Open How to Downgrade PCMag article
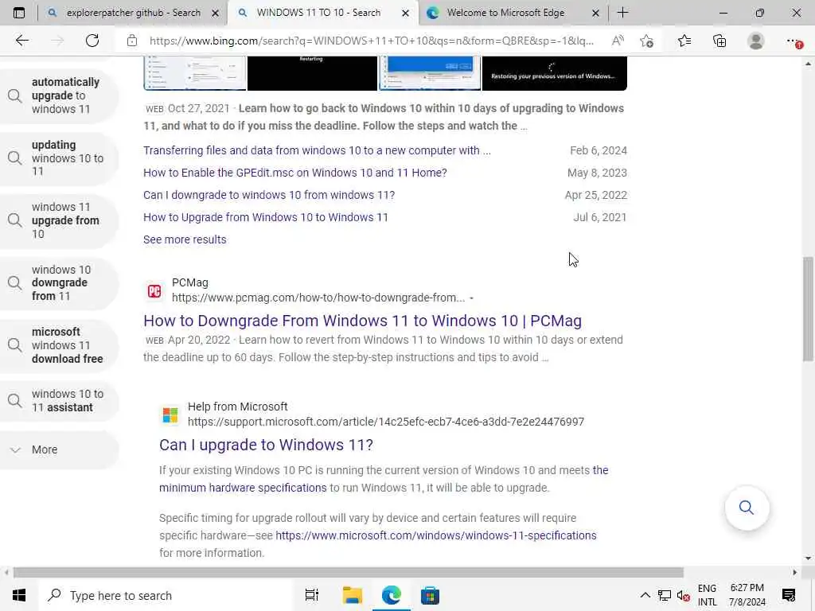The width and height of the screenshot is (815, 611). click(362, 321)
